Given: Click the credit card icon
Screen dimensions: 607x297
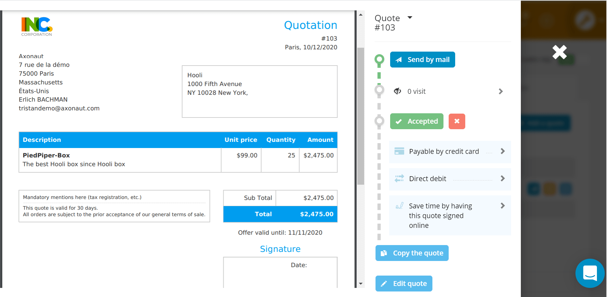Looking at the screenshot, I should (399, 151).
